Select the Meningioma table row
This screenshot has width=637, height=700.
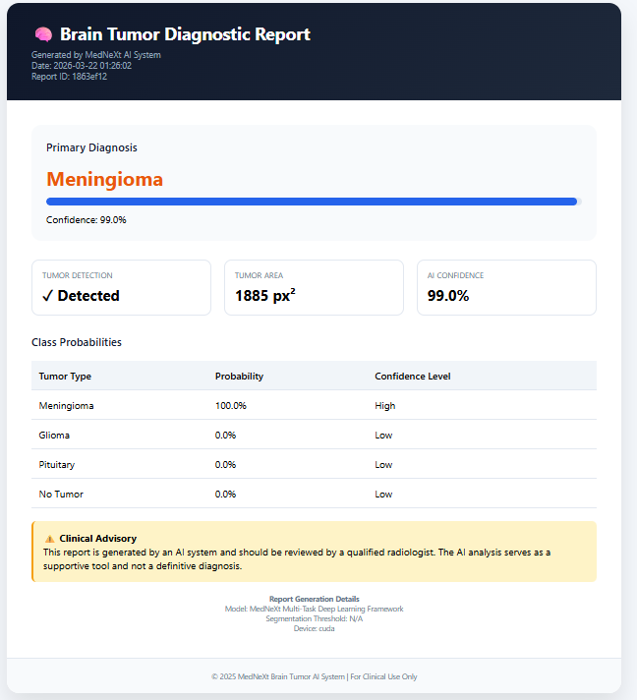(314, 405)
